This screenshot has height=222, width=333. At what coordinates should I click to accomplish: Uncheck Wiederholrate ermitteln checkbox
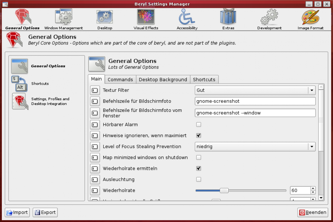(198, 168)
